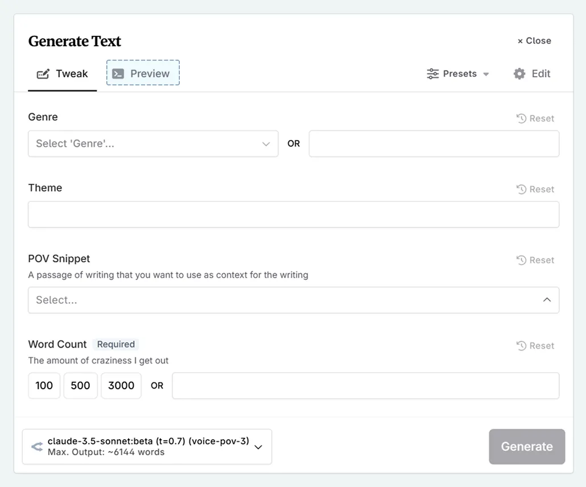Viewport: 586px width, 487px height.
Task: Select the 100 word count preset
Action: tap(44, 385)
